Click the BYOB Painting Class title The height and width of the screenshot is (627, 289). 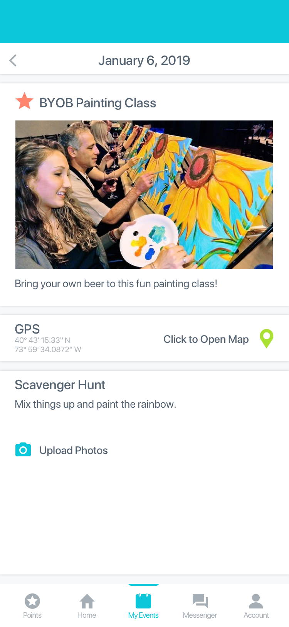point(97,103)
